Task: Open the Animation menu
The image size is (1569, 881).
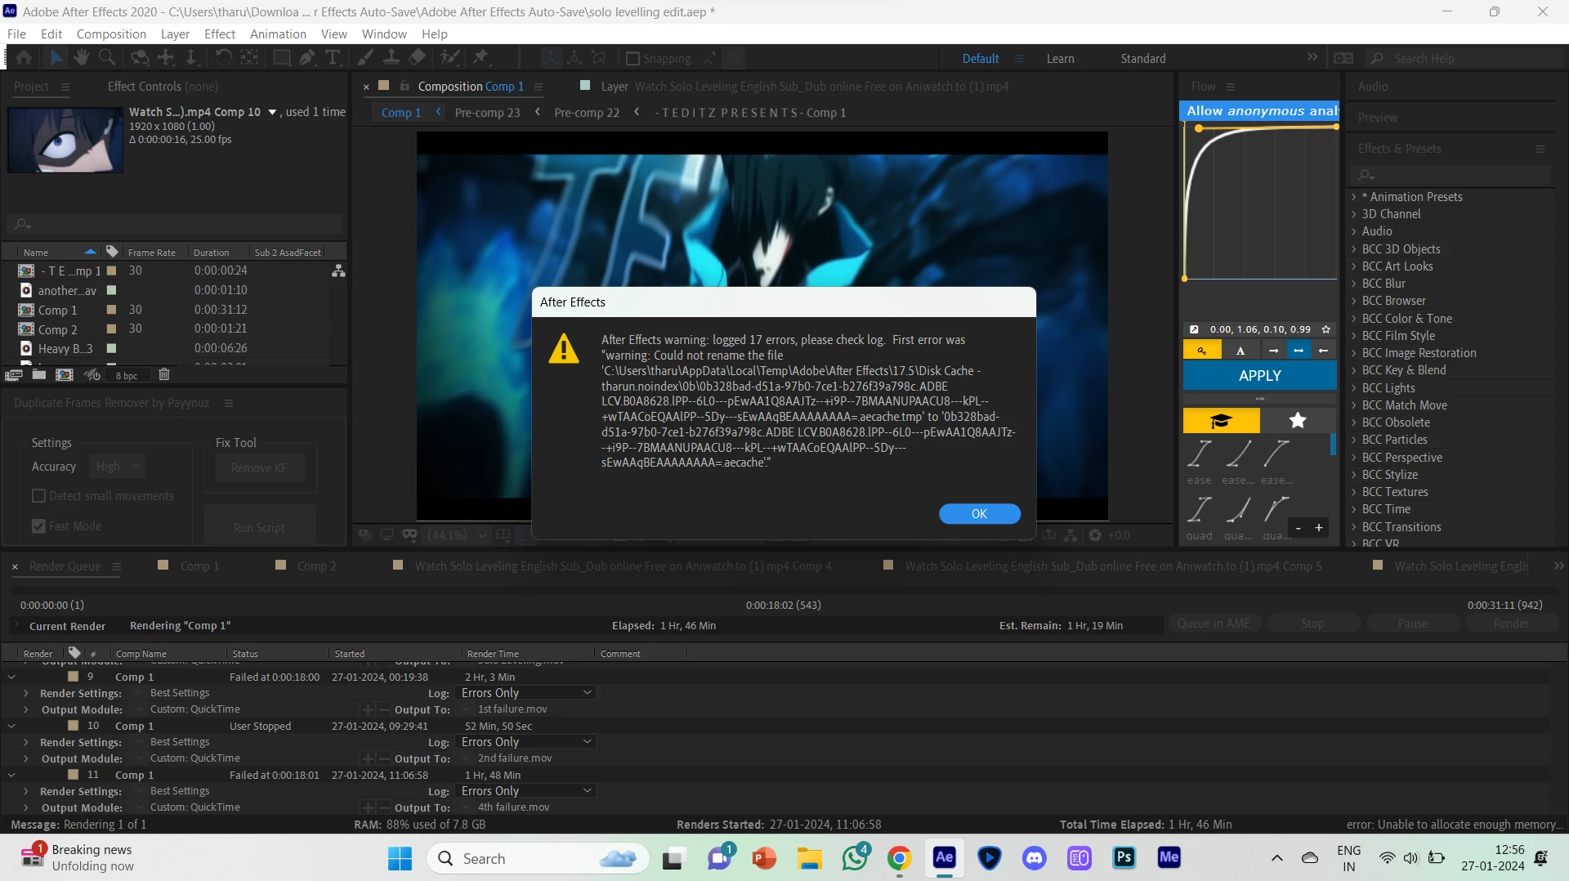Action: [x=278, y=34]
